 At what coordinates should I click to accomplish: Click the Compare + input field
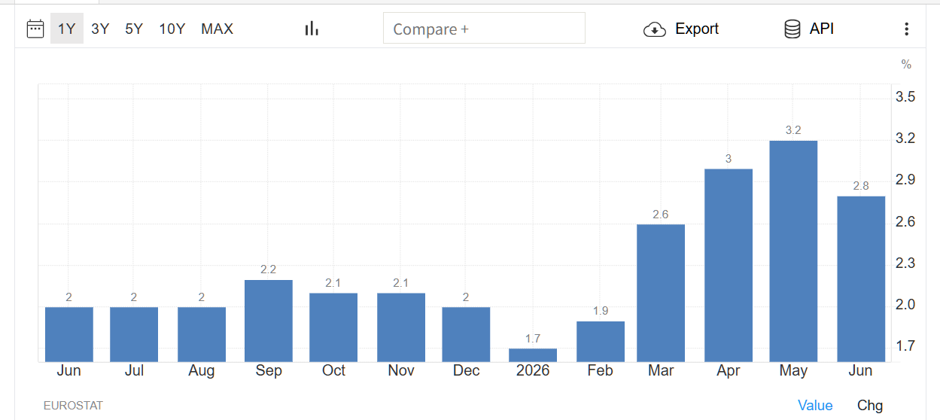click(x=484, y=29)
